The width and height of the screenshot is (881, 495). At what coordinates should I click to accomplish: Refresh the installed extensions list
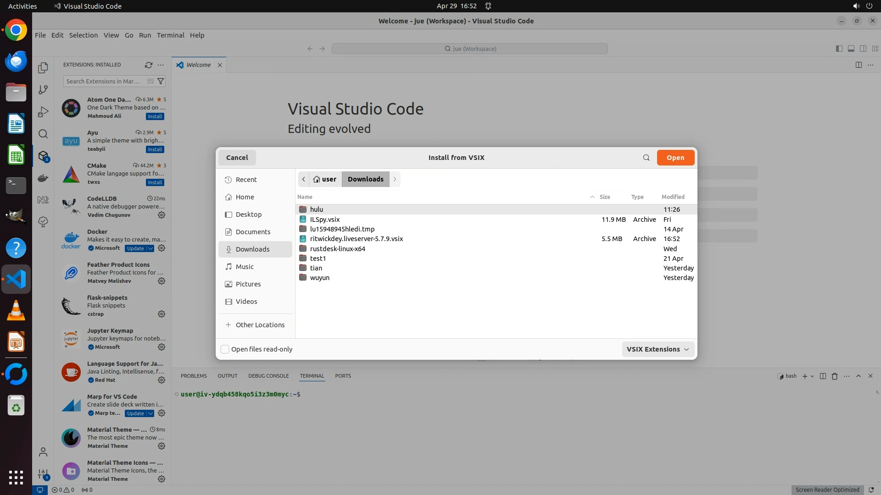(x=148, y=65)
